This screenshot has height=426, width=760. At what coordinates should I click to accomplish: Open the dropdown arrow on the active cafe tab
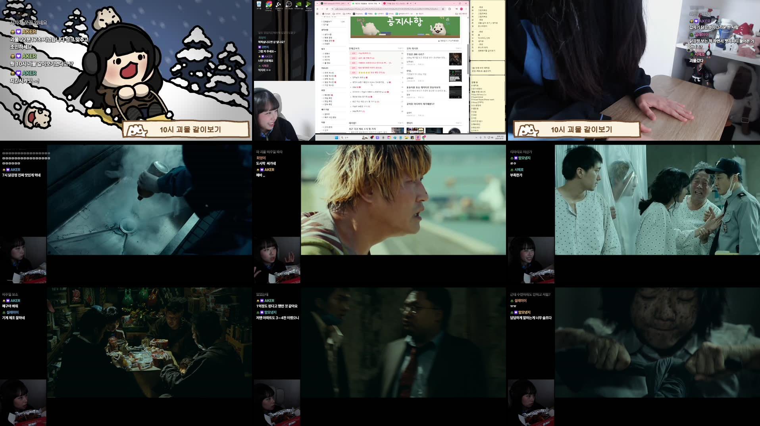point(379,4)
